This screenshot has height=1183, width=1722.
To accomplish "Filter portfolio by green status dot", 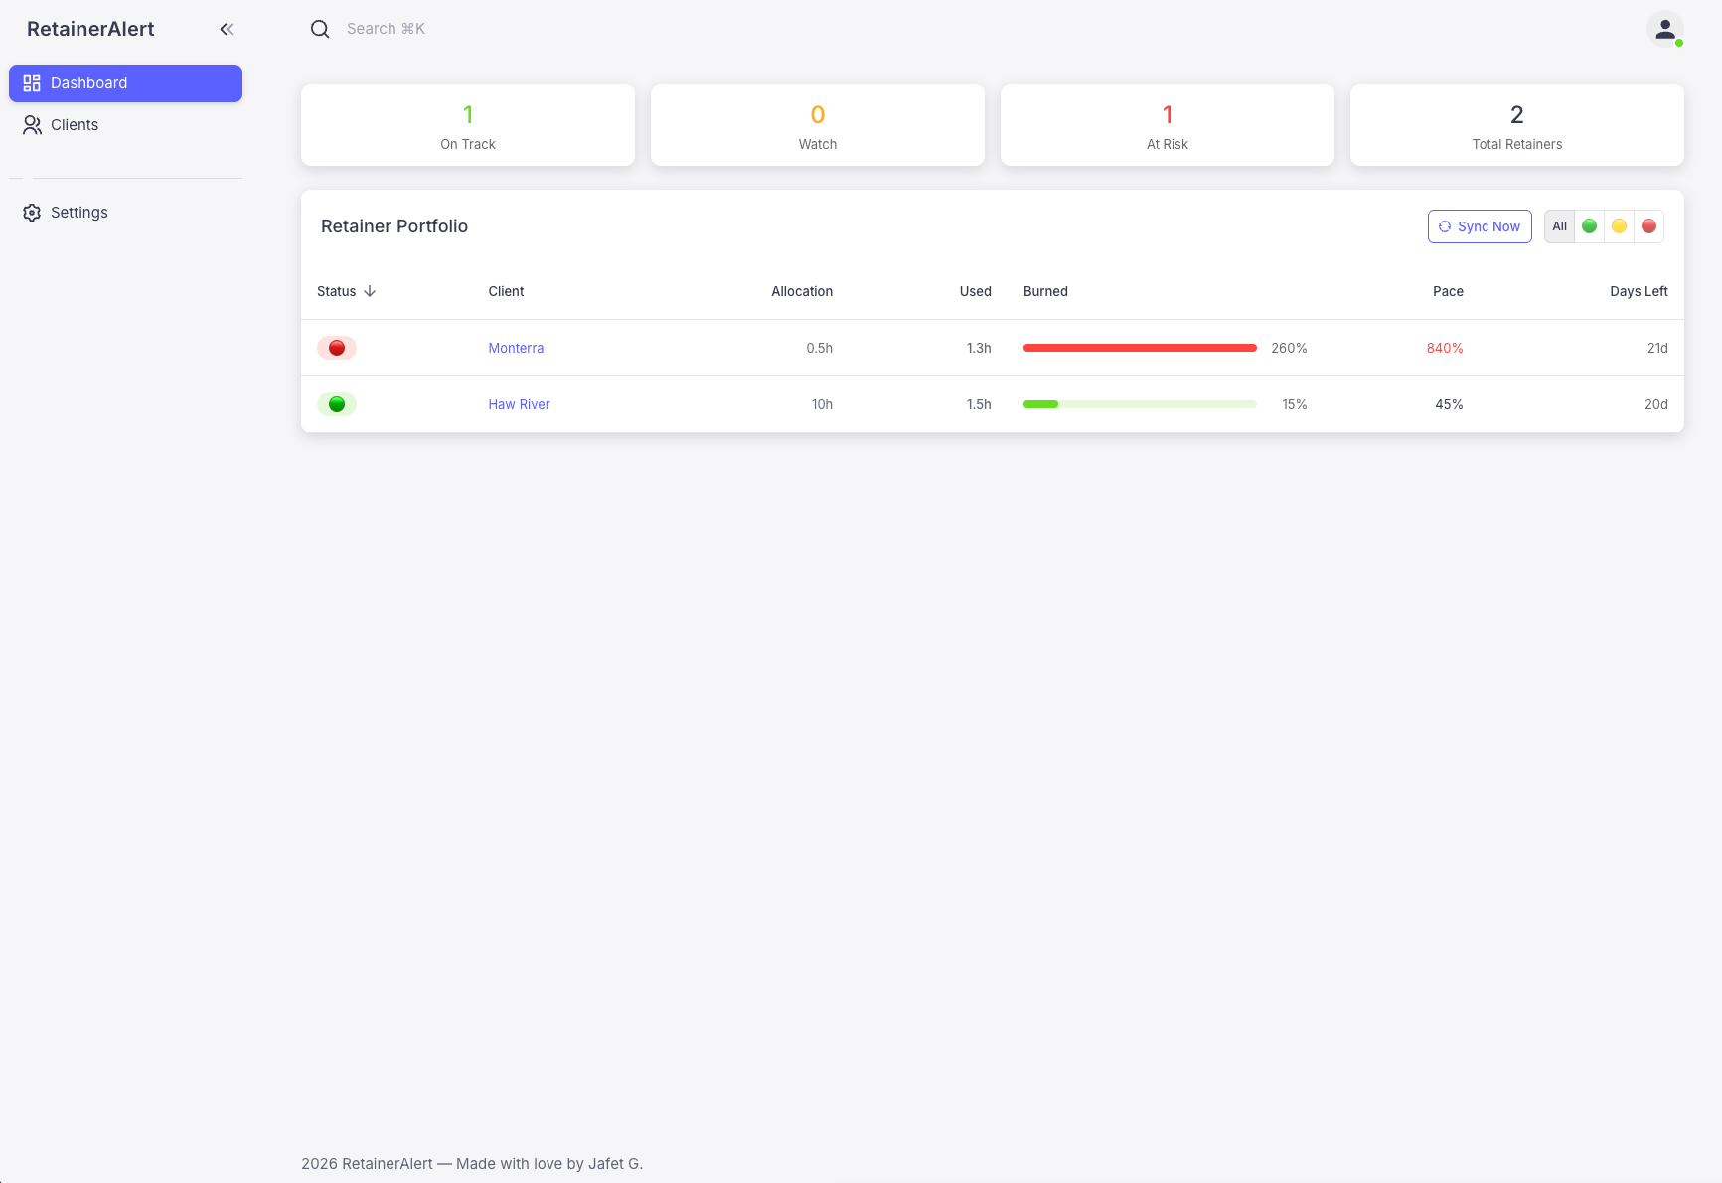I will coord(1589,225).
